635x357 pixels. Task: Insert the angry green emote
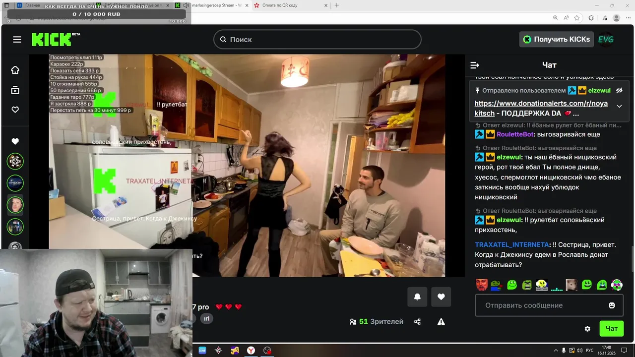(x=527, y=285)
